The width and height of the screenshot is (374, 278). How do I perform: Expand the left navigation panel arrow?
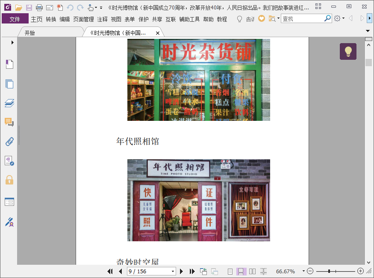pyautogui.click(x=12, y=43)
